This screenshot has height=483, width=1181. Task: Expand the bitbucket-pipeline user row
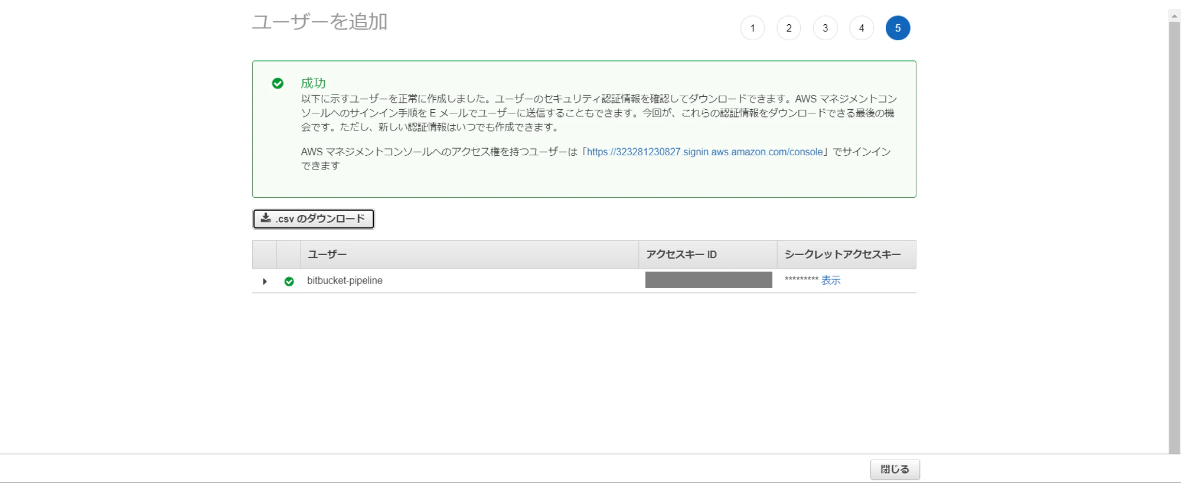tap(265, 282)
